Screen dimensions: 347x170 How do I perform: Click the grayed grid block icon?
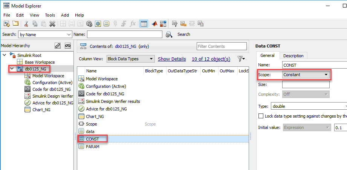63,24
